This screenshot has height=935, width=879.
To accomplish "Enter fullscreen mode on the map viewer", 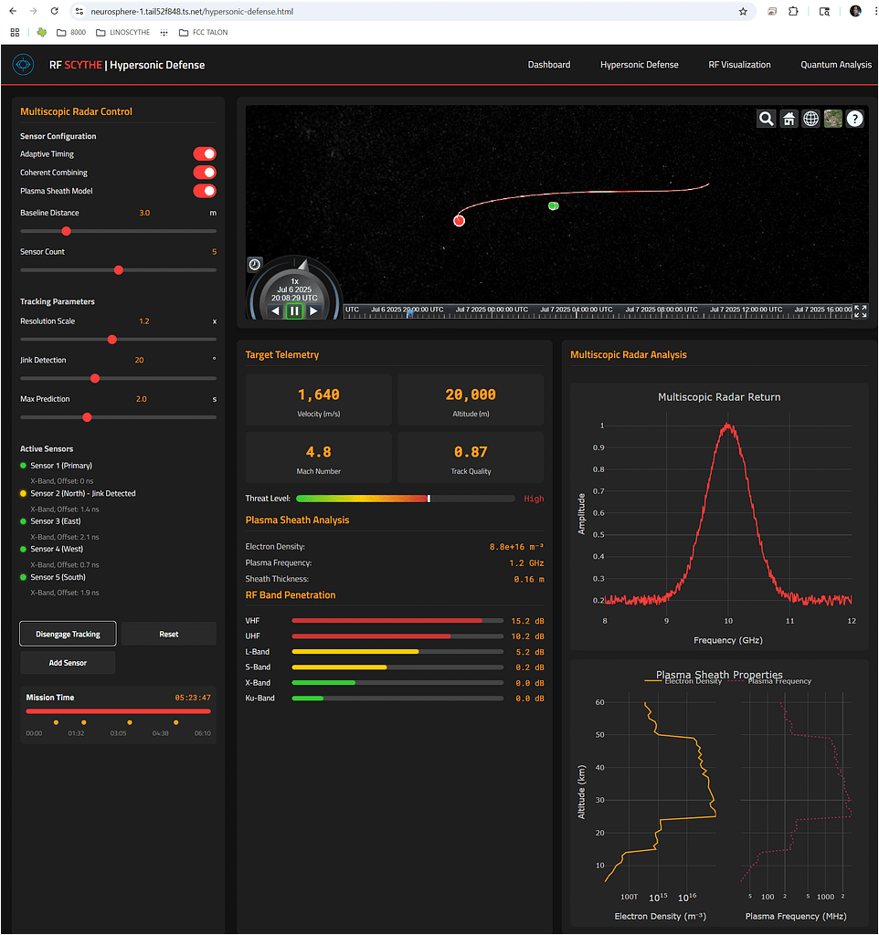I will (x=860, y=311).
